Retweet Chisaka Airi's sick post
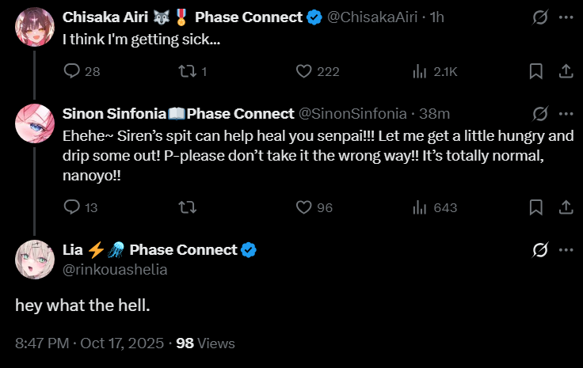The height and width of the screenshot is (368, 583). [188, 71]
